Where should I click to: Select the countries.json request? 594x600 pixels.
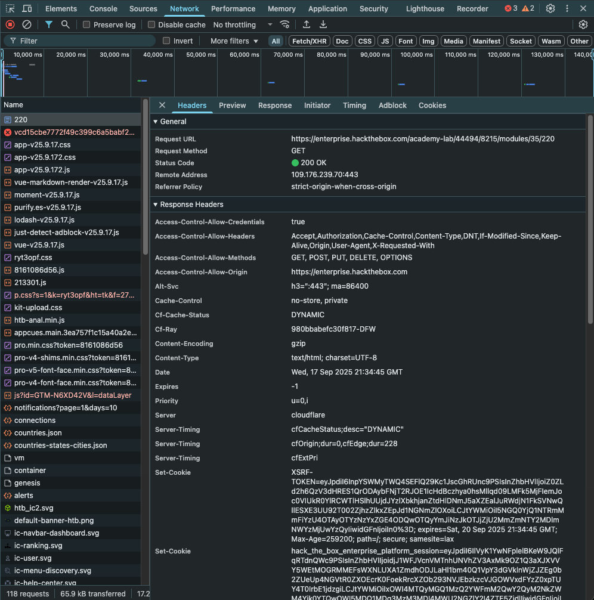point(38,433)
